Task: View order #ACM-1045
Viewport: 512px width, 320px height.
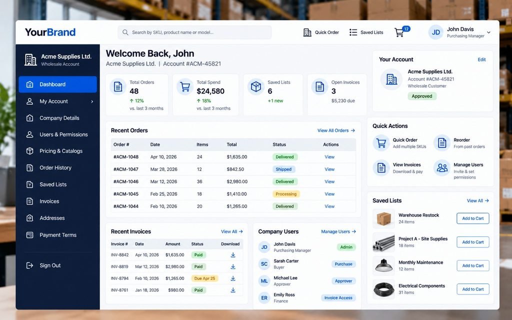Action: coord(329,194)
